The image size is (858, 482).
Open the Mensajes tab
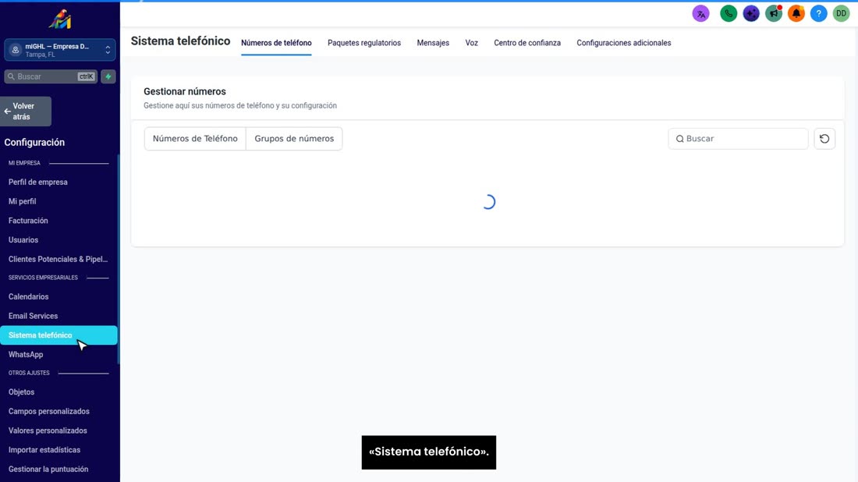433,43
